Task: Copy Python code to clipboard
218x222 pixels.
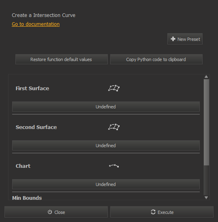Action: 156,59
